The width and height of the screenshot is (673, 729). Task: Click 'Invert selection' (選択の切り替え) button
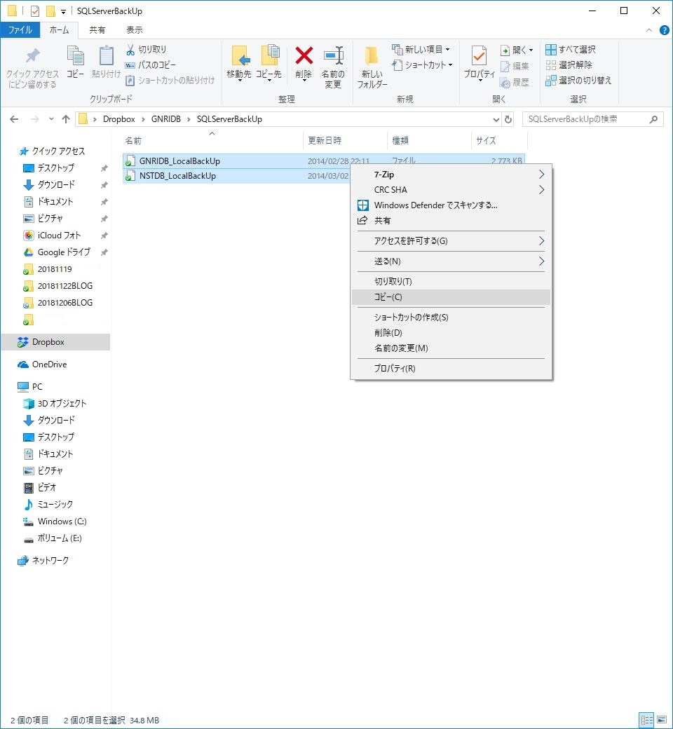pos(578,81)
